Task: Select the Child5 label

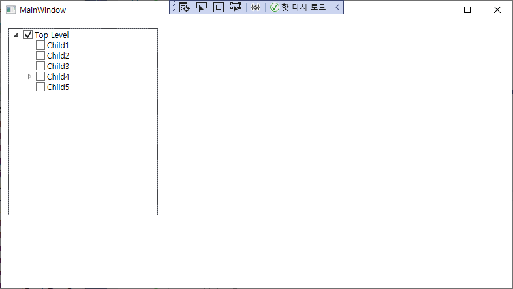Action: click(58, 87)
